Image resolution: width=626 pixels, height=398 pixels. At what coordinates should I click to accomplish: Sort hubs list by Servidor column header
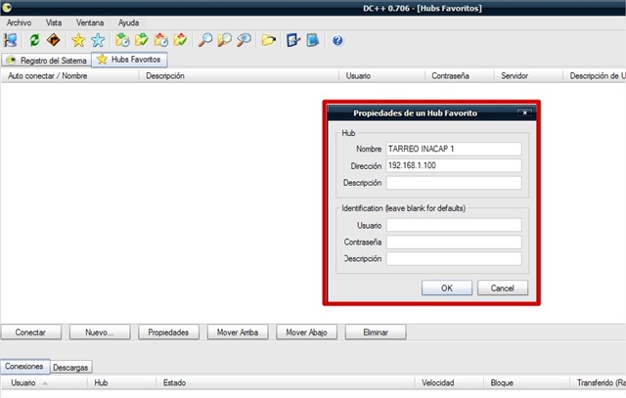[x=528, y=76]
